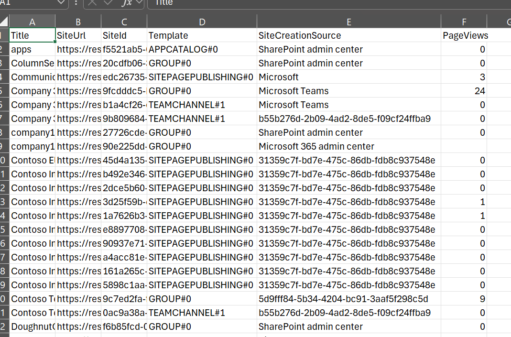Click SiteId cell starting 5898c1aa
511x337 pixels.
124,285
